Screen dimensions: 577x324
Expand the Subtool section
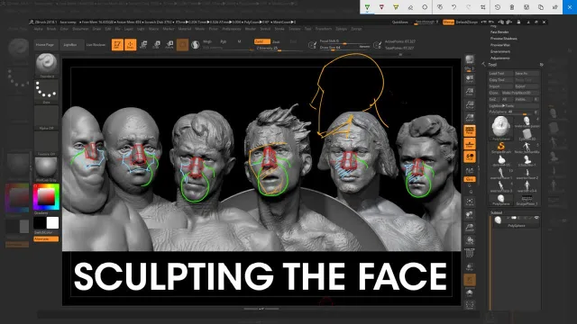496,212
